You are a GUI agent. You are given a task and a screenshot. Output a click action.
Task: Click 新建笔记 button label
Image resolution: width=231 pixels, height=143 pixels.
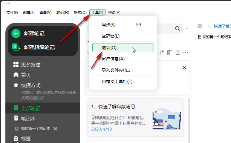click(34, 34)
